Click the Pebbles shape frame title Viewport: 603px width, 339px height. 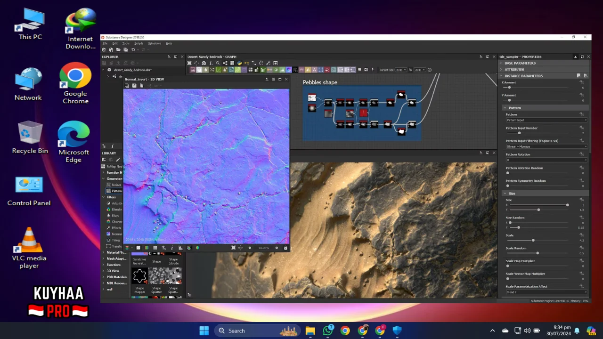tap(320, 82)
